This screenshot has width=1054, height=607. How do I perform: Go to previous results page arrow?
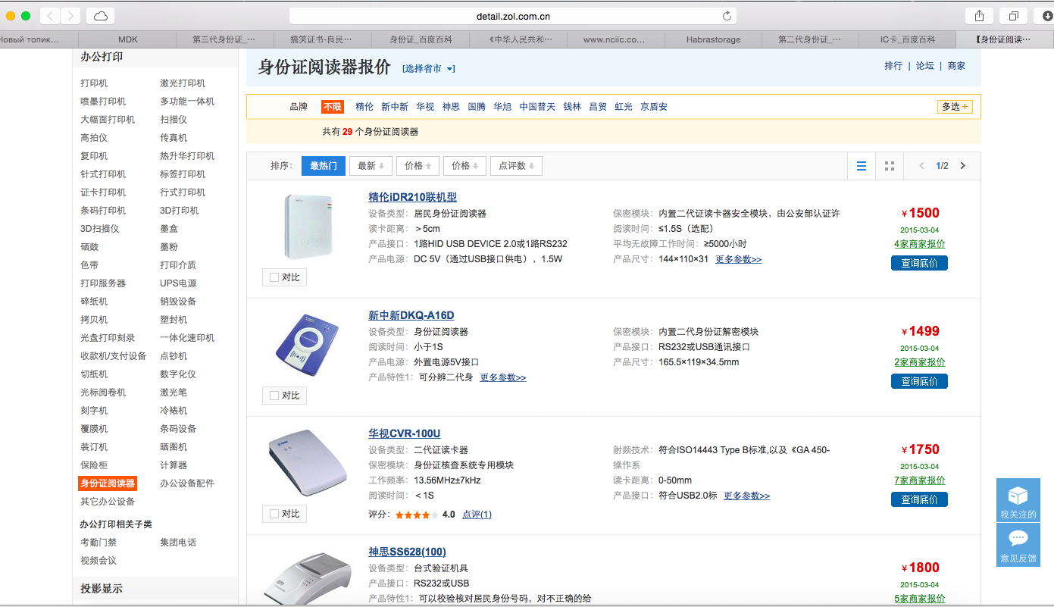921,166
